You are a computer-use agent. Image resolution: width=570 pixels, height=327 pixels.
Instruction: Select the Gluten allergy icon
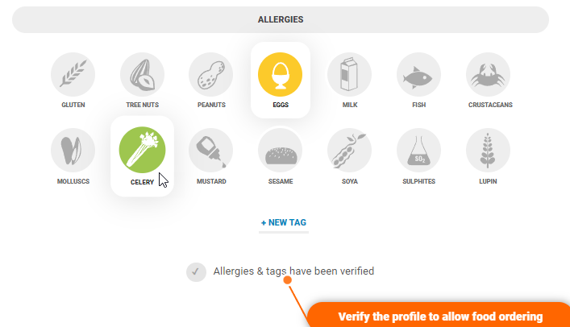tap(73, 76)
